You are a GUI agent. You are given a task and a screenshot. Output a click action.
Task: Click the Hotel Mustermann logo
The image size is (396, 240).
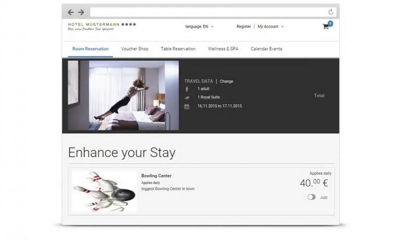tap(102, 27)
